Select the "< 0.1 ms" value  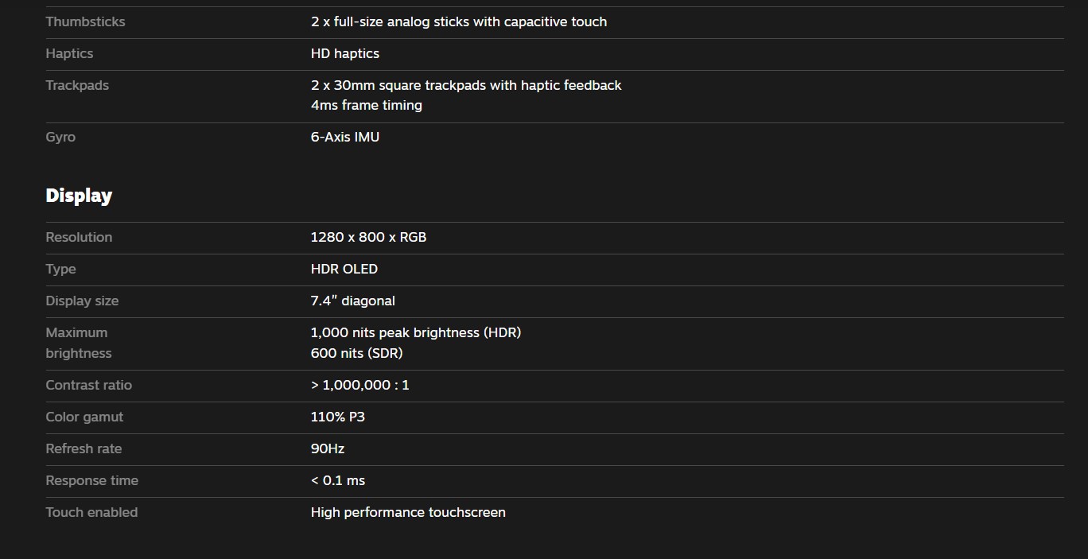(337, 480)
